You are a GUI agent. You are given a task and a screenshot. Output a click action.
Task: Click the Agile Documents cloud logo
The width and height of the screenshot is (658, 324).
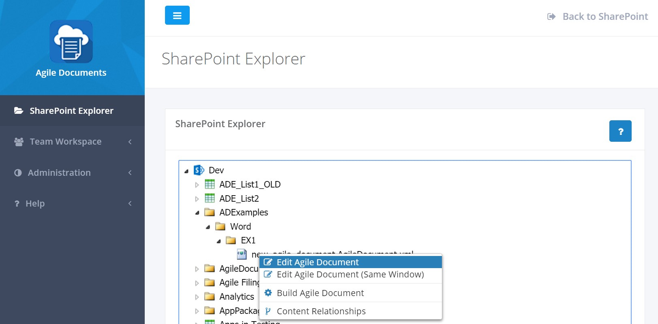[x=71, y=41]
